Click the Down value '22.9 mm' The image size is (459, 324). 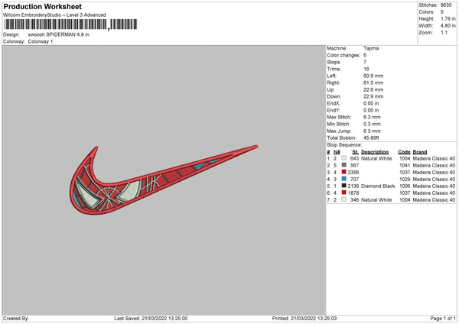click(373, 96)
